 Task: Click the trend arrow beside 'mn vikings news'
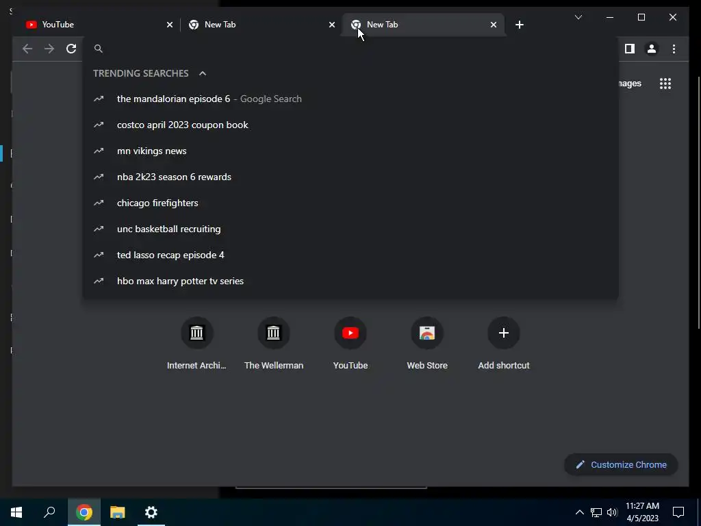tap(99, 151)
